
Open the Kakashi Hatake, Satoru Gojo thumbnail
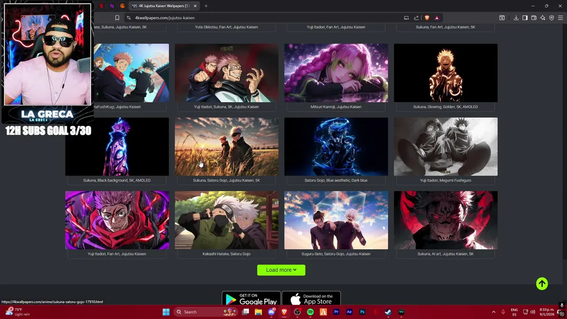click(x=226, y=220)
